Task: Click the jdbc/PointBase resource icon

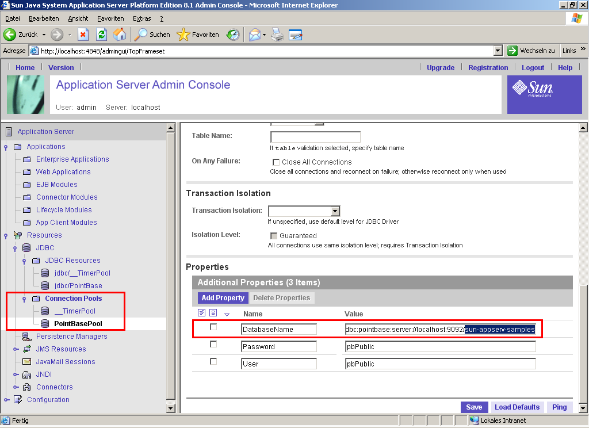Action: point(45,285)
